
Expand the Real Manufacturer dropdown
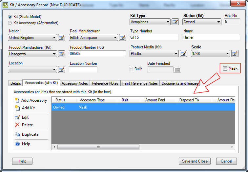click(x=93, y=38)
